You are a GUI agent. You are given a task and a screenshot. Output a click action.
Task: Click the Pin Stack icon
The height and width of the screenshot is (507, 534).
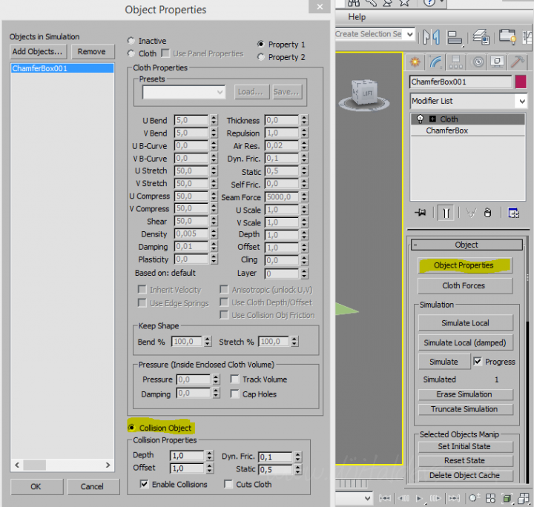point(421,213)
